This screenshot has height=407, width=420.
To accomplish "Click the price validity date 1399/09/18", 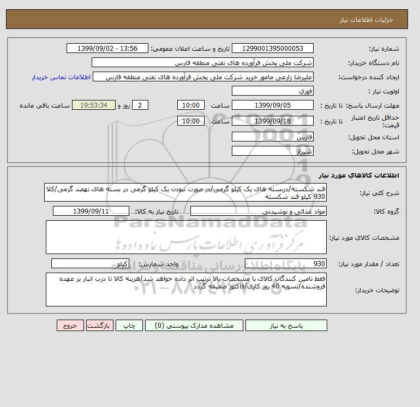I will (272, 121).
